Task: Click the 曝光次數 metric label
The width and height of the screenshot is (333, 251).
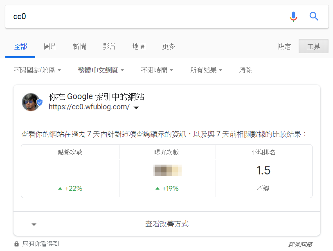Action: tap(167, 152)
